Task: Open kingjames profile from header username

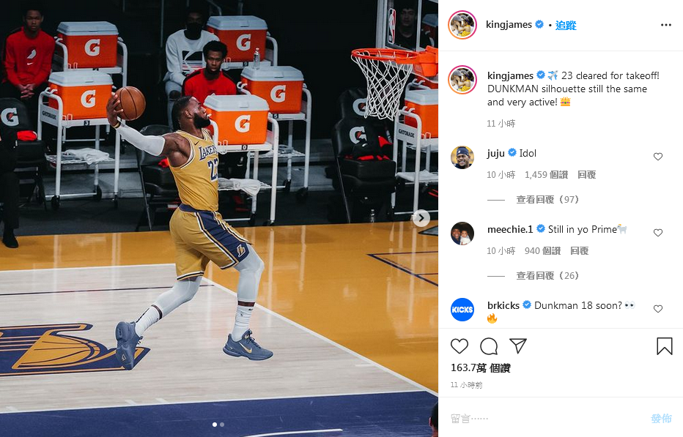Action: pos(509,24)
